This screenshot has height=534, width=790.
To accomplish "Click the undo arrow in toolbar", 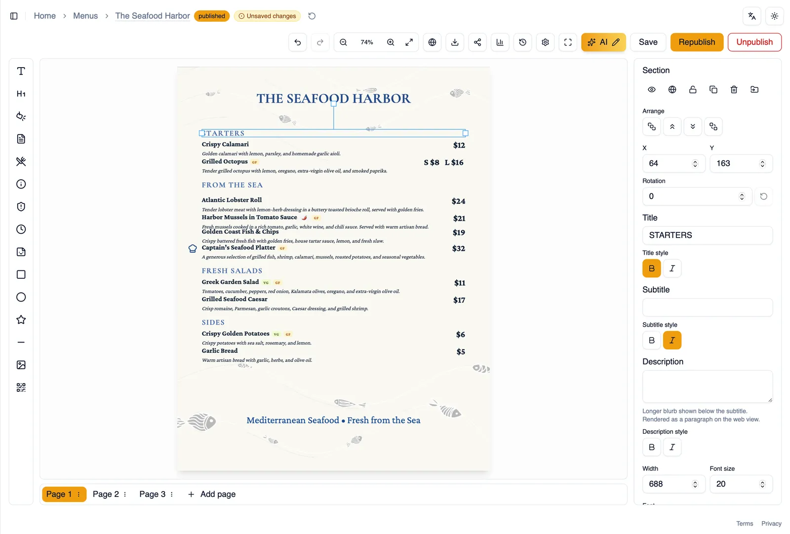I will point(298,42).
